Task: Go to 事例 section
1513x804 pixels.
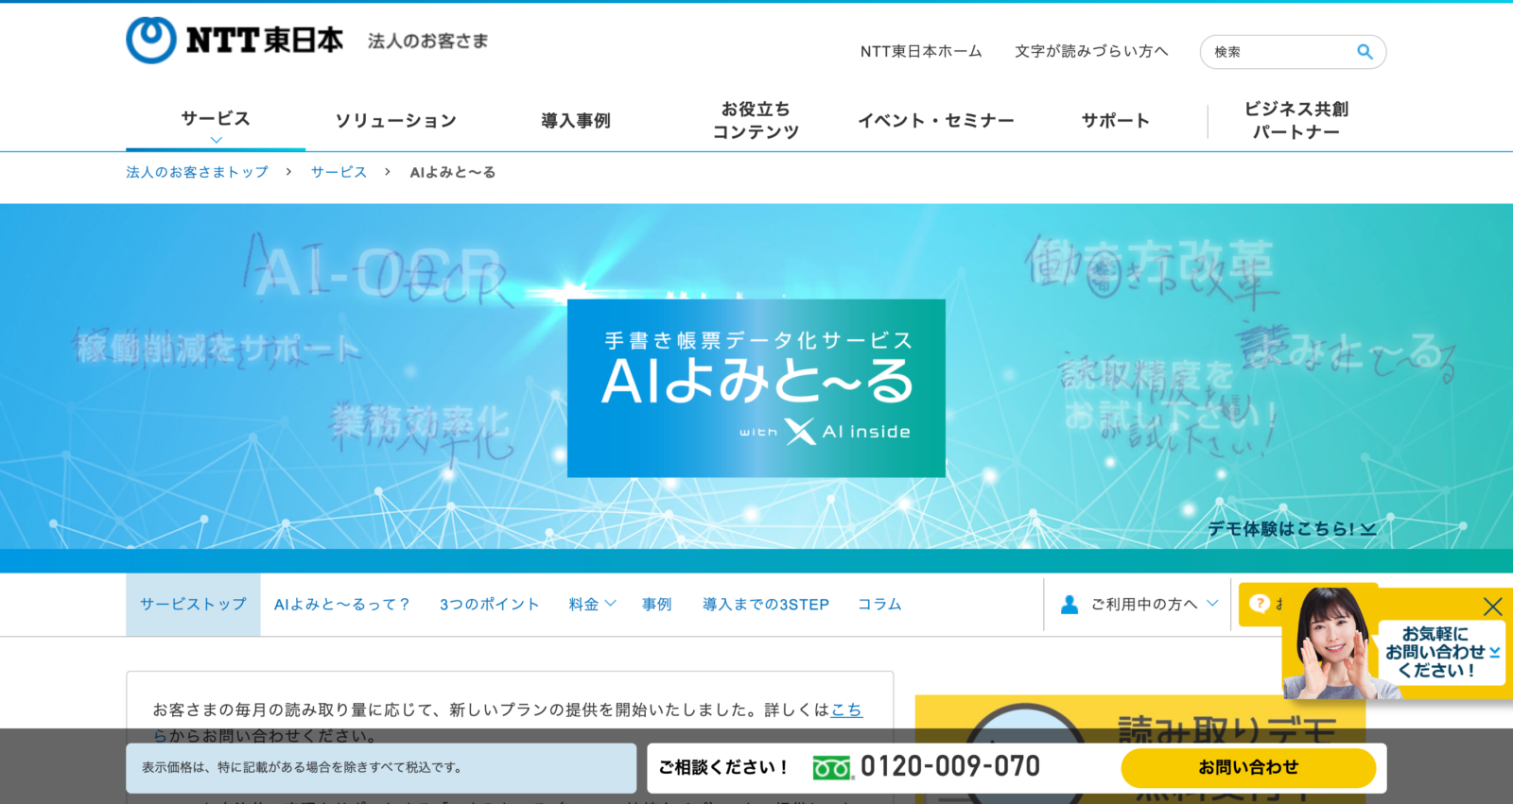Action: click(x=657, y=605)
